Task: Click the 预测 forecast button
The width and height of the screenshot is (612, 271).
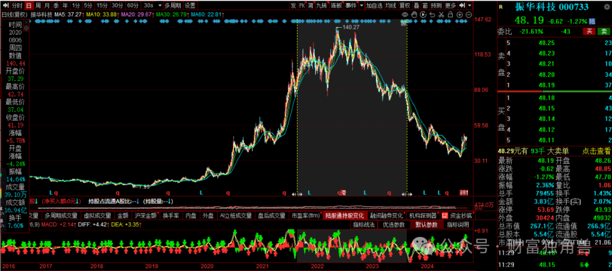Action: pos(436,6)
